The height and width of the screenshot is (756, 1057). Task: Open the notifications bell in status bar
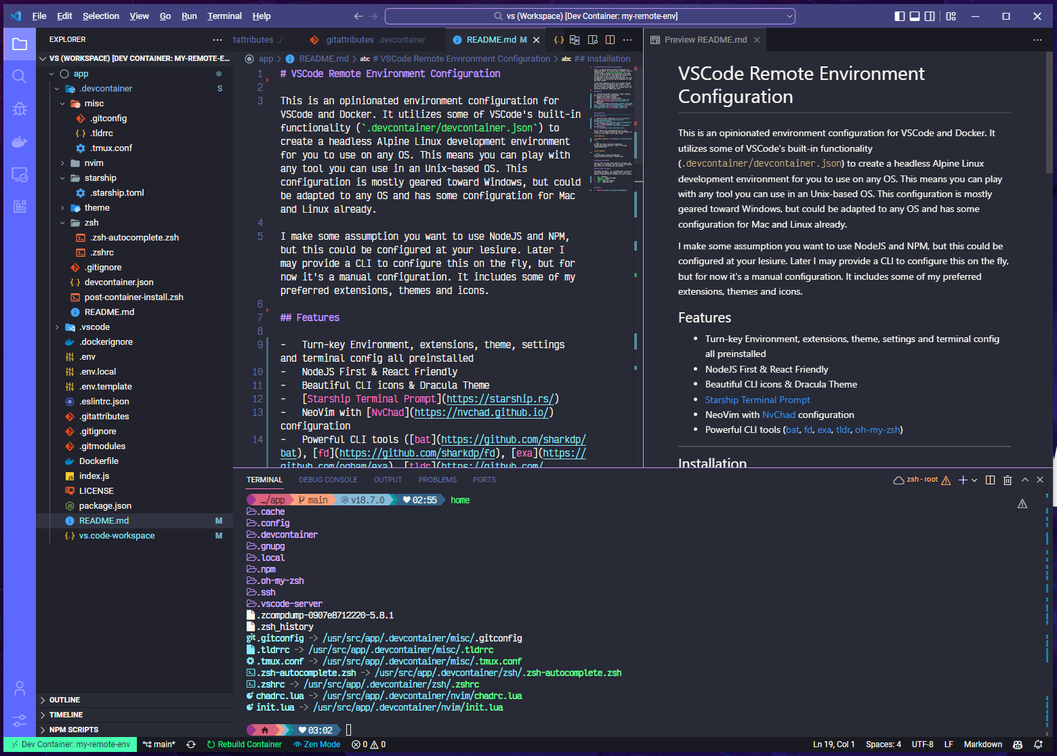pyautogui.click(x=1038, y=744)
